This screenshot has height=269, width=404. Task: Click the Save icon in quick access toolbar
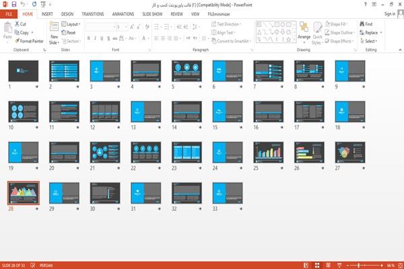coord(14,4)
